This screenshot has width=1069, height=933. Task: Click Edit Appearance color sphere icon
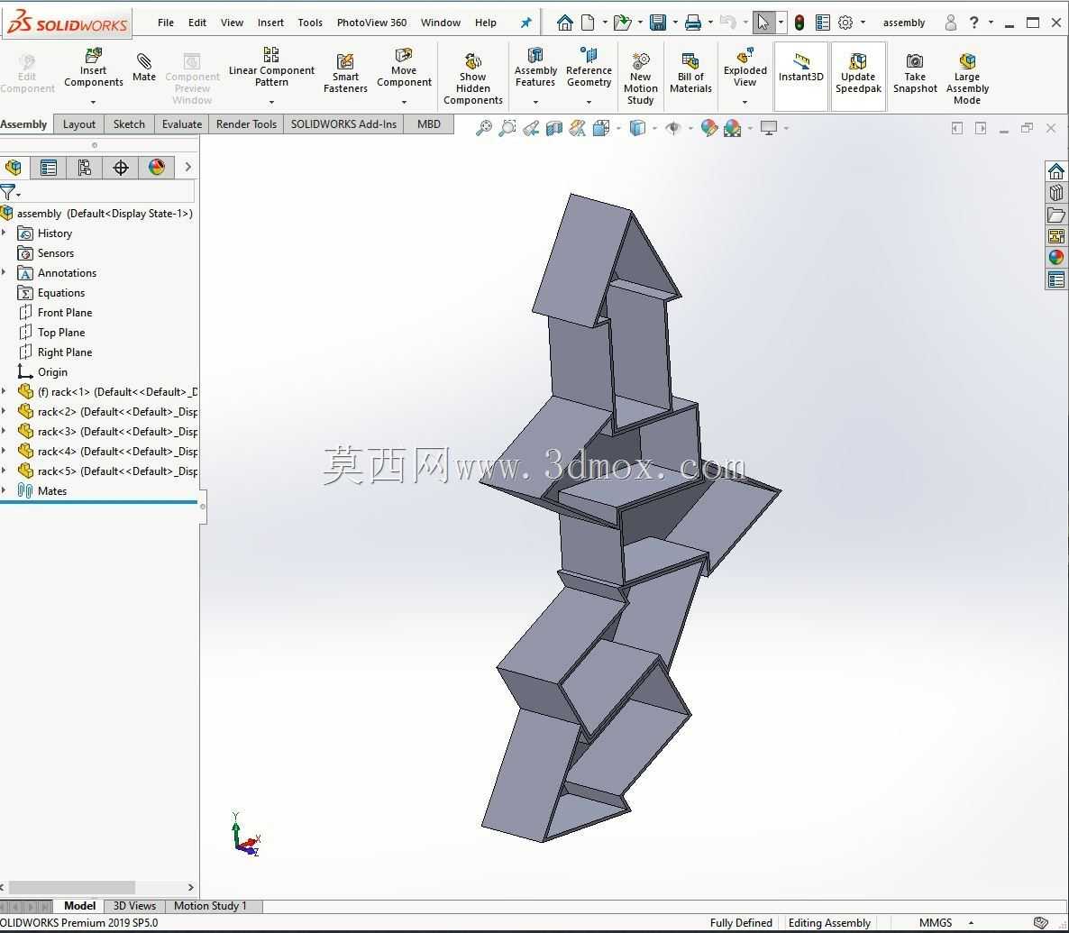click(x=709, y=127)
